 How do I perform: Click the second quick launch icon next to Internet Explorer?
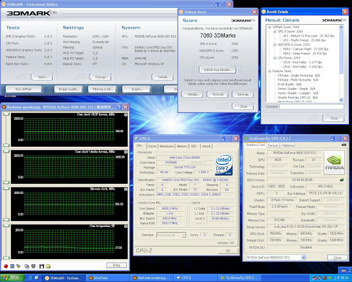click(x=37, y=278)
